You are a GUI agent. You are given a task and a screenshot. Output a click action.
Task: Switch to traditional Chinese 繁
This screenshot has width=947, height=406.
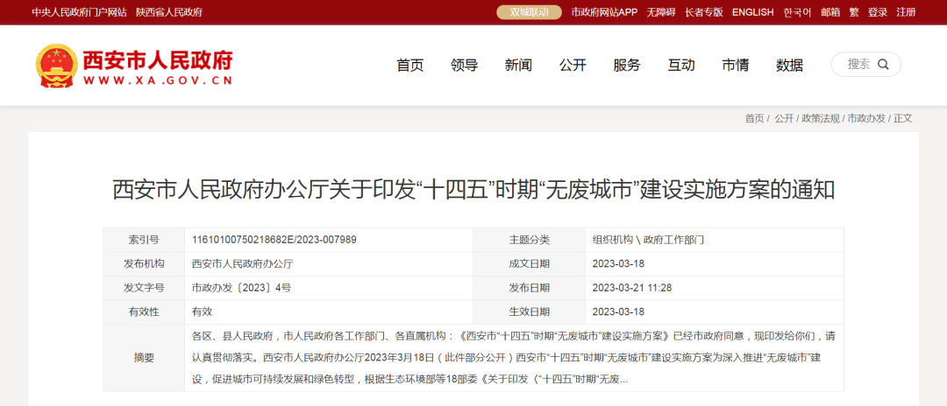click(854, 12)
